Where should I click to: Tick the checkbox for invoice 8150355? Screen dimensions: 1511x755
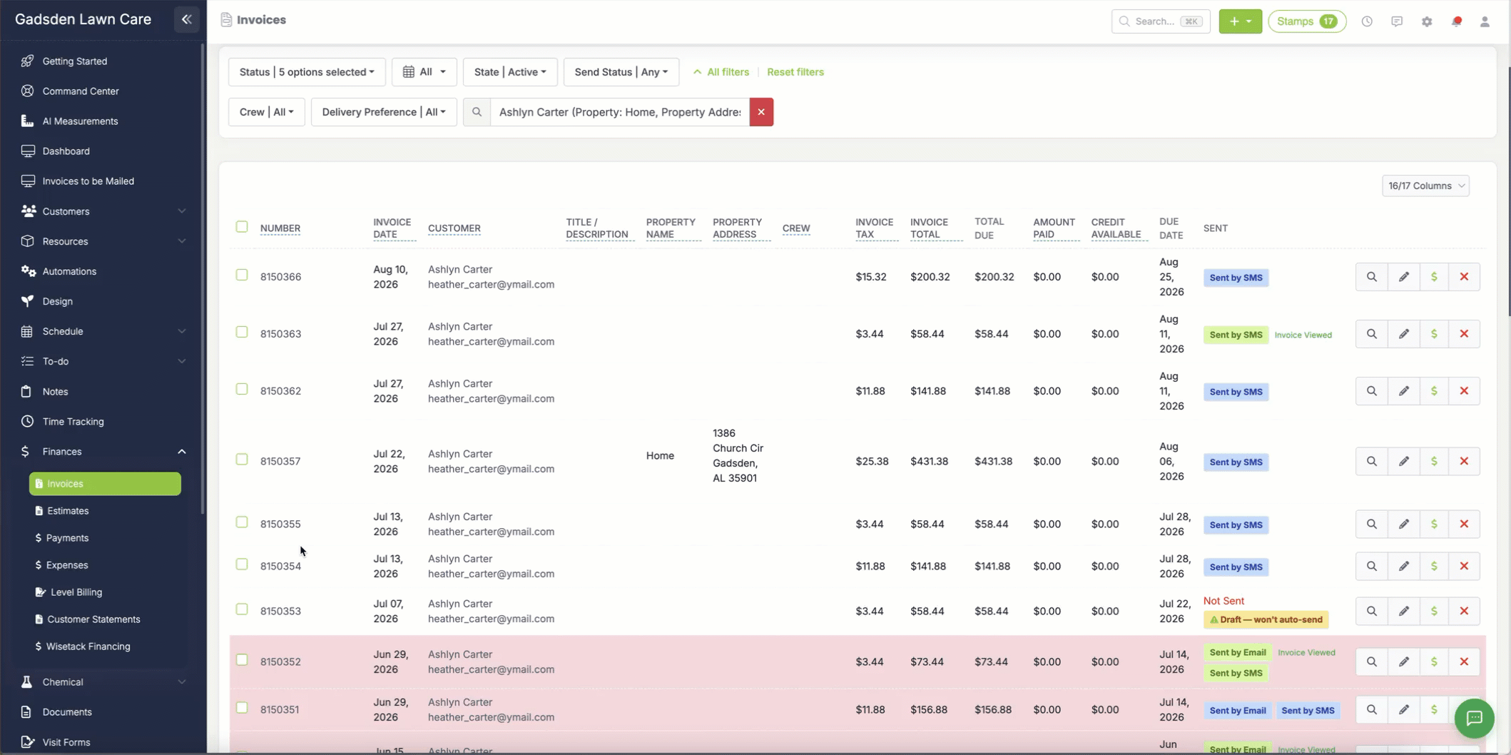tap(242, 522)
